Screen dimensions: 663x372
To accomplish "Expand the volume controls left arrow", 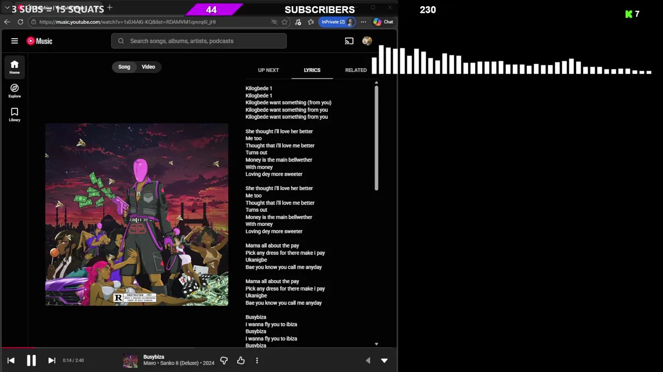I will pos(368,361).
